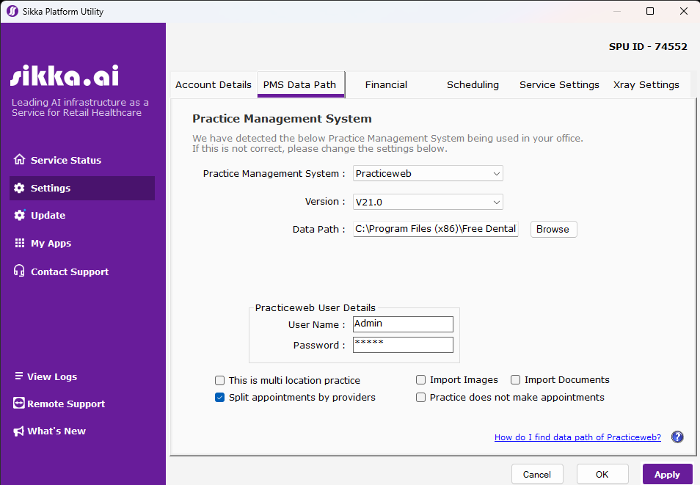
Task: Check the Import Images checkbox
Action: pos(420,379)
